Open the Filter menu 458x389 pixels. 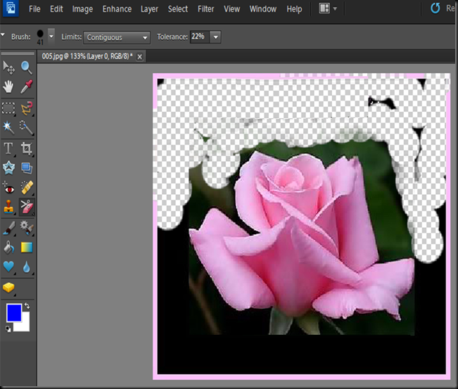[x=206, y=9]
